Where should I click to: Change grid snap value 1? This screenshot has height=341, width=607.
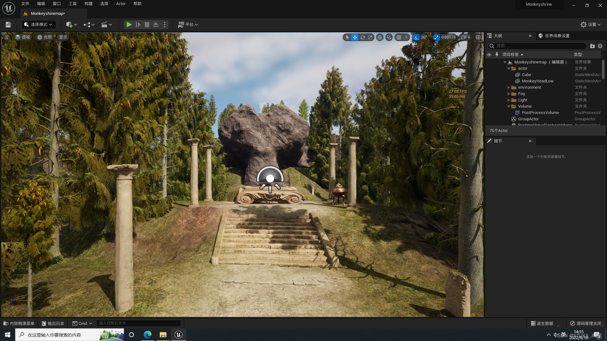point(406,37)
